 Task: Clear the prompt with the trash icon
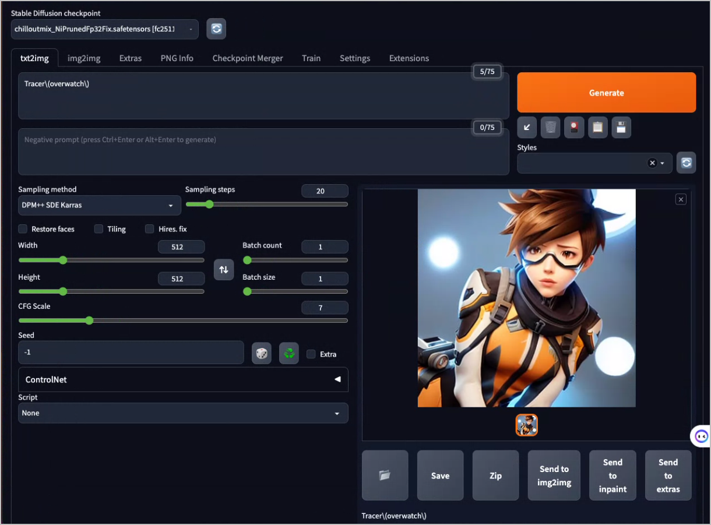[x=551, y=127]
